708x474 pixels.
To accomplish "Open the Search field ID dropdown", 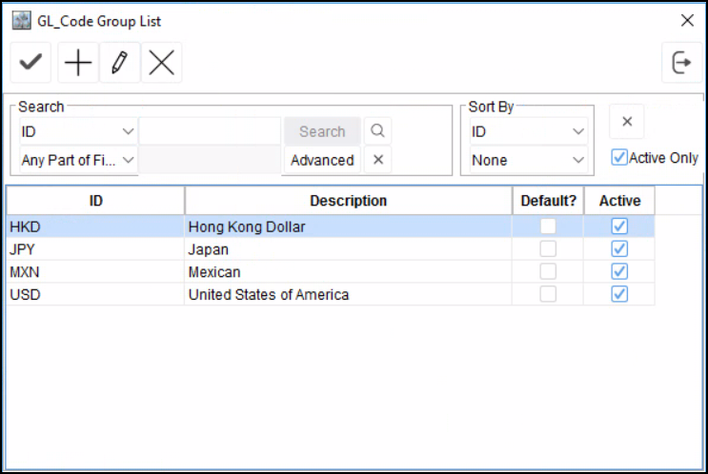I will click(78, 131).
